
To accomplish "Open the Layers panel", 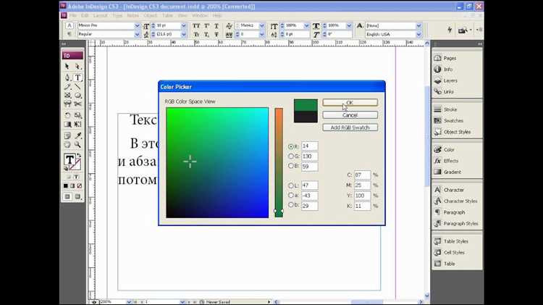I will click(450, 80).
